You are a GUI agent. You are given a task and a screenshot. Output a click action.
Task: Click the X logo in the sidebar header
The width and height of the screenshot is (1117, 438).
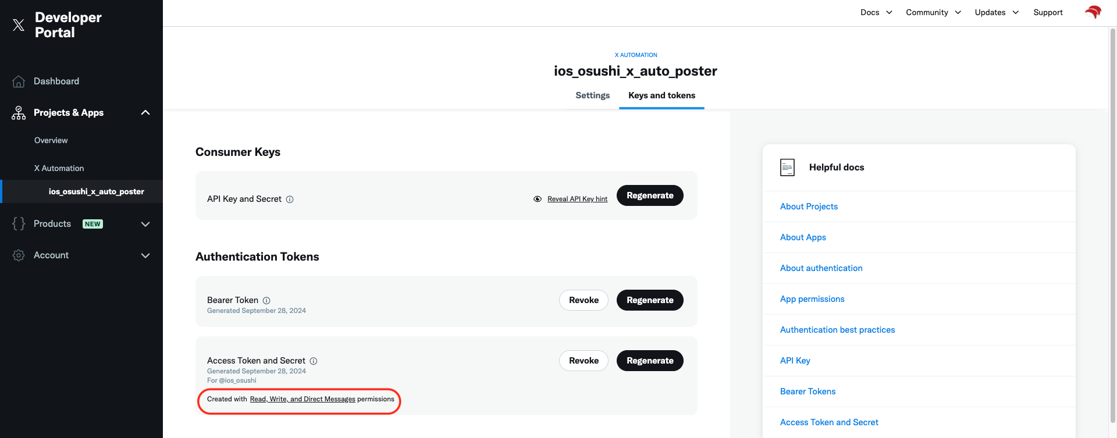pos(19,25)
